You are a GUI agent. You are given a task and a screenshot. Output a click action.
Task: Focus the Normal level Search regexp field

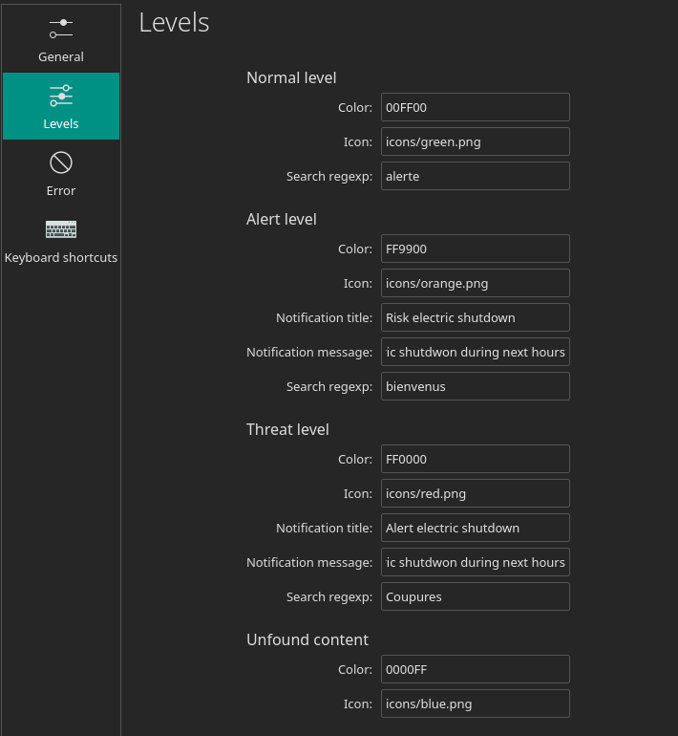(x=476, y=176)
